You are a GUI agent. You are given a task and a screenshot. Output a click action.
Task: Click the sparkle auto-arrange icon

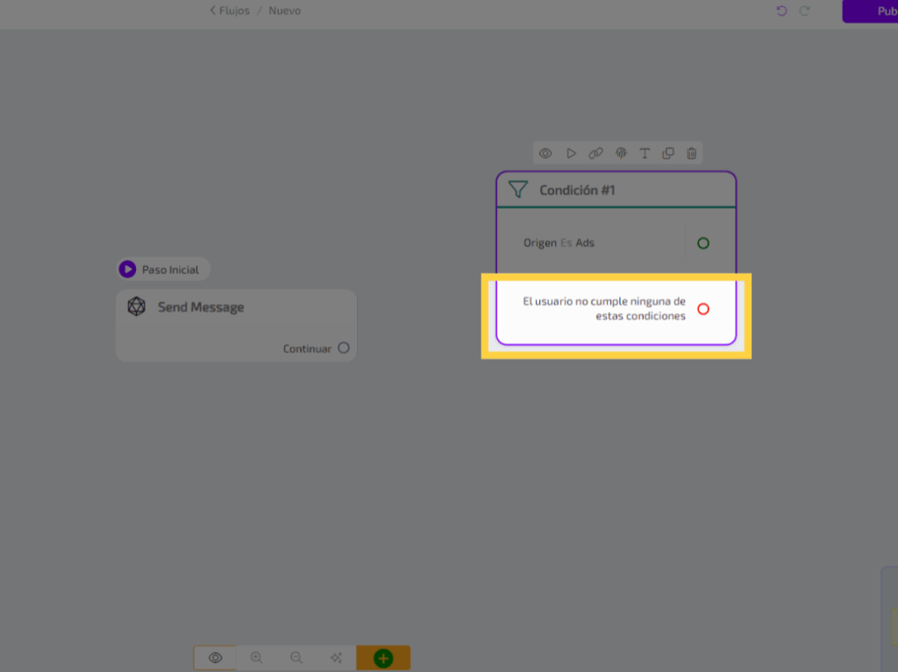(x=336, y=658)
